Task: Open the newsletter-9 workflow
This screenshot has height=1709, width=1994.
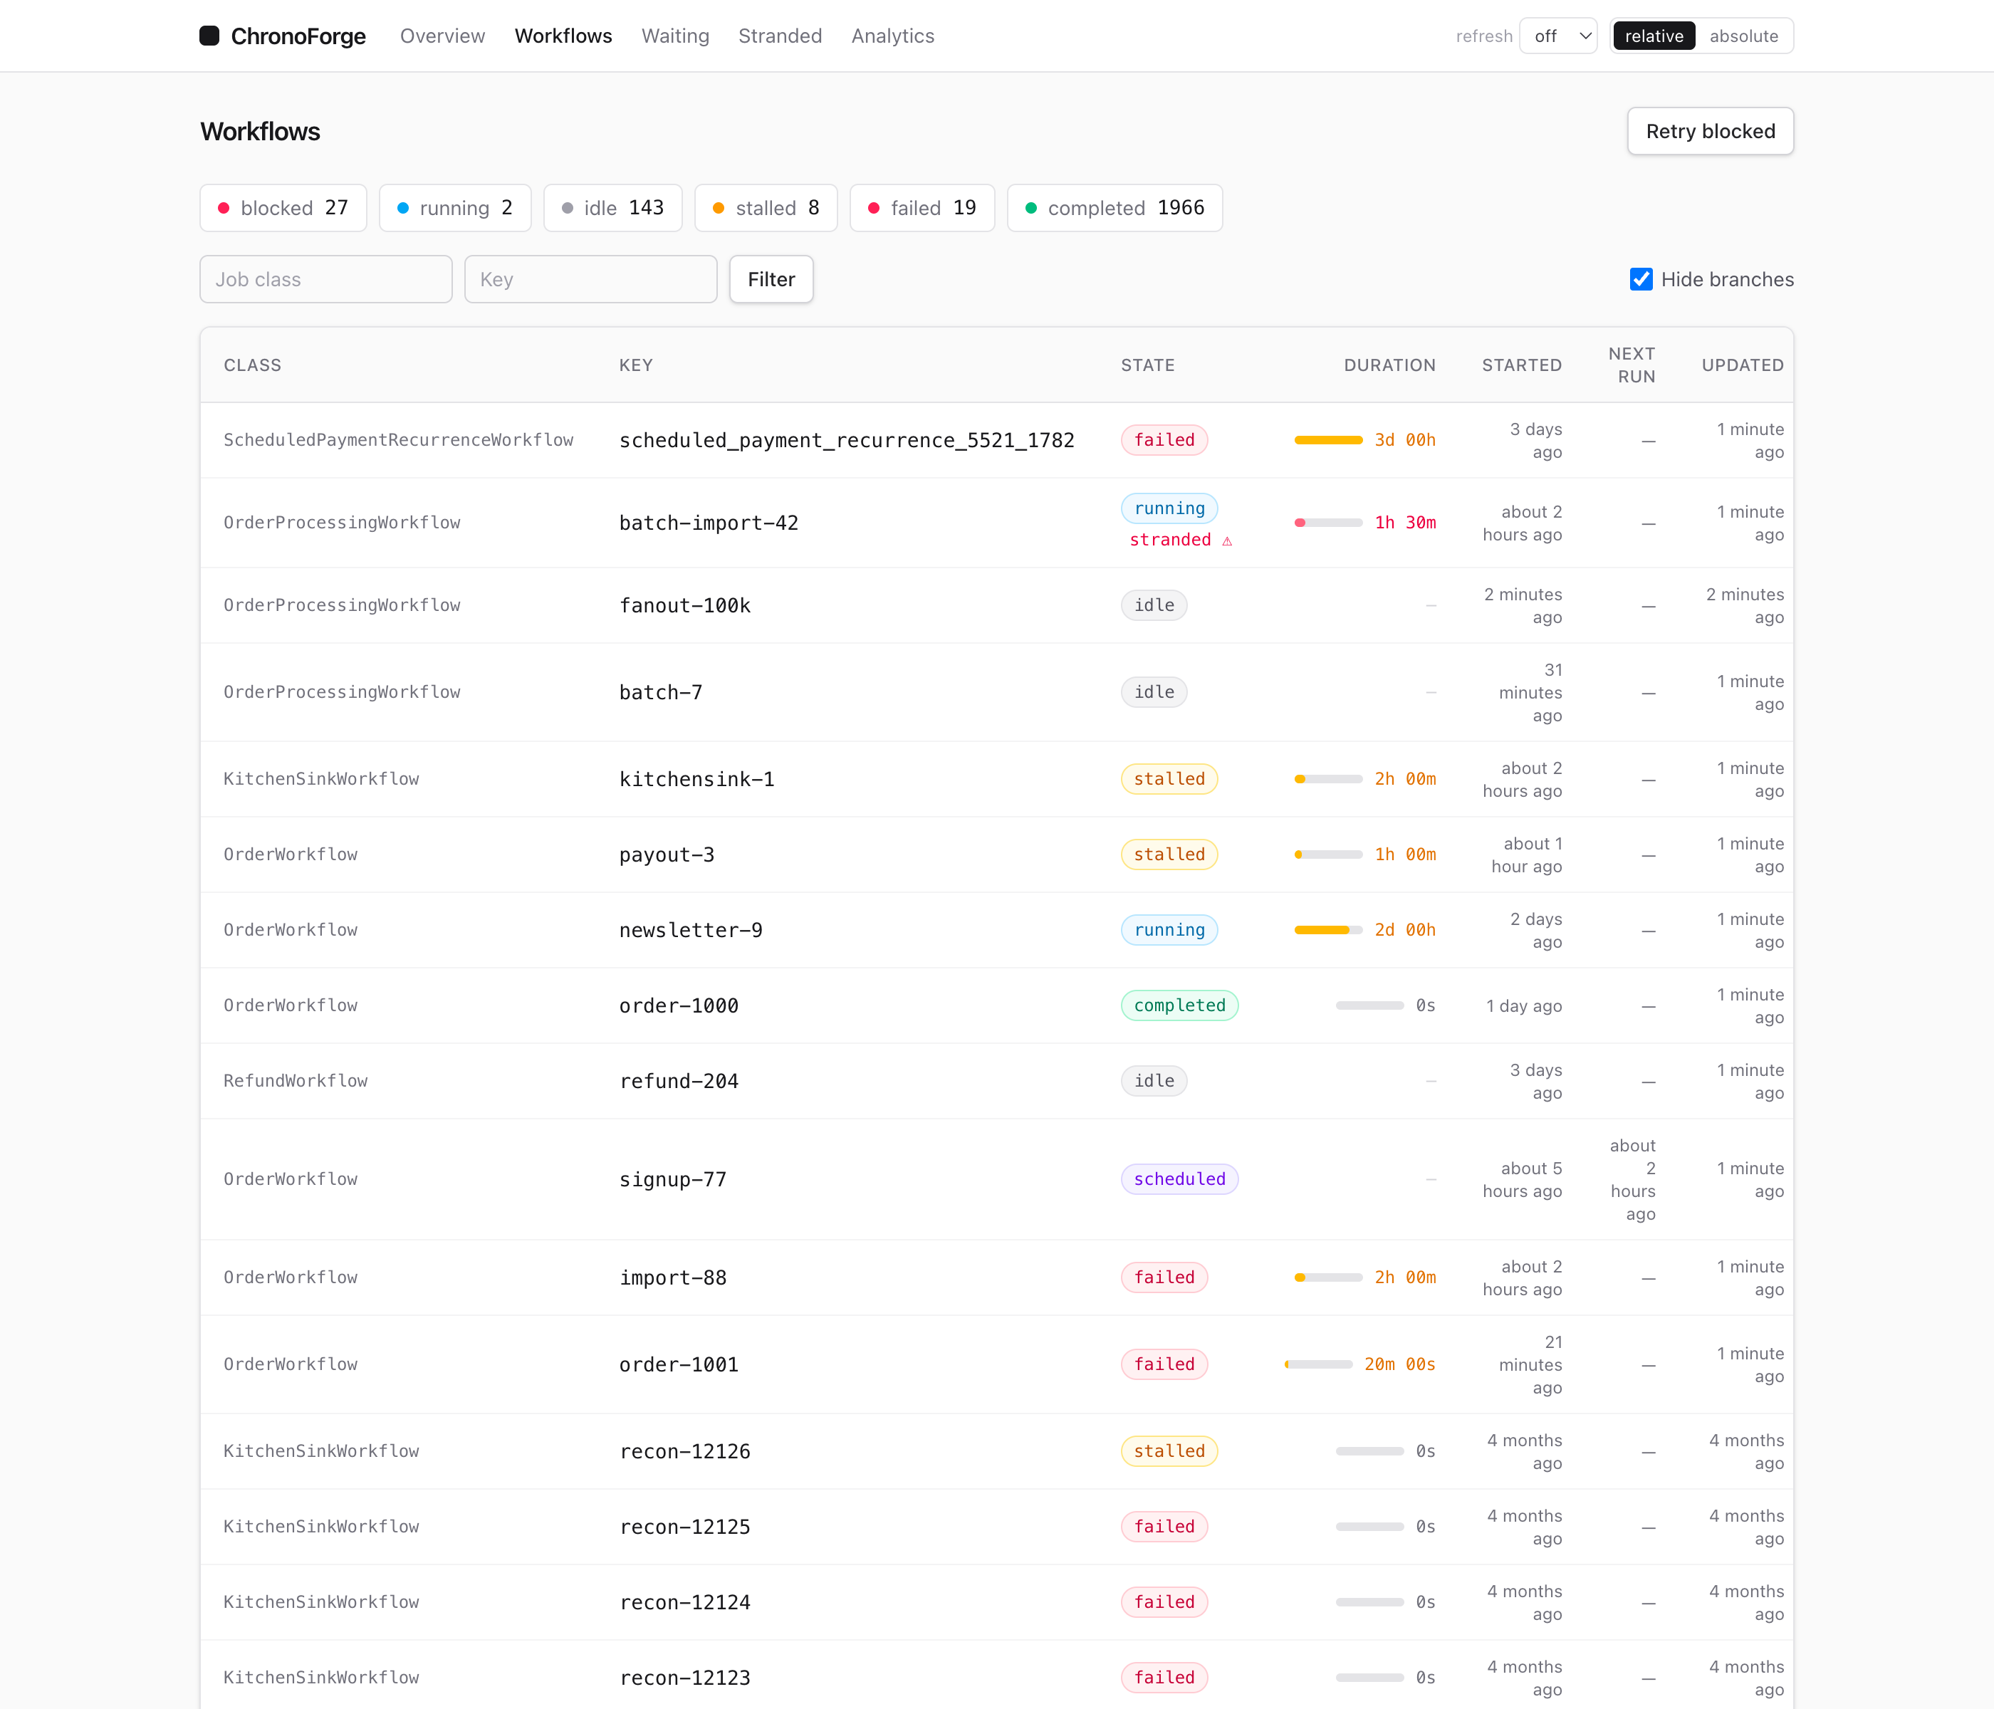Action: (x=690, y=929)
